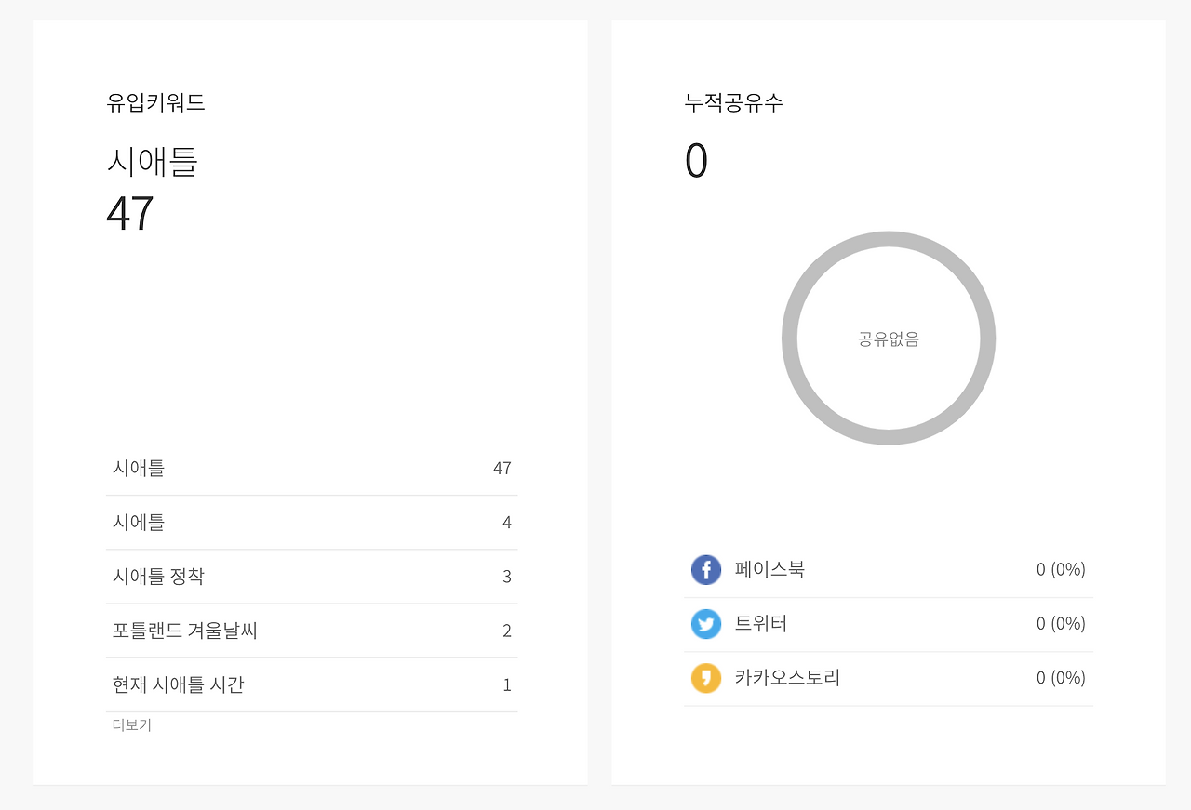Click the large 시애틀 top keyword title
This screenshot has height=810, width=1191.
153,162
